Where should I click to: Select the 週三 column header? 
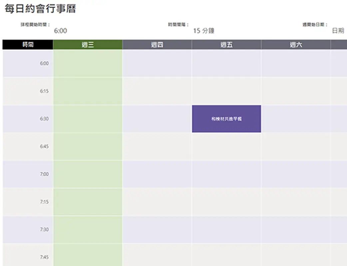(x=87, y=44)
